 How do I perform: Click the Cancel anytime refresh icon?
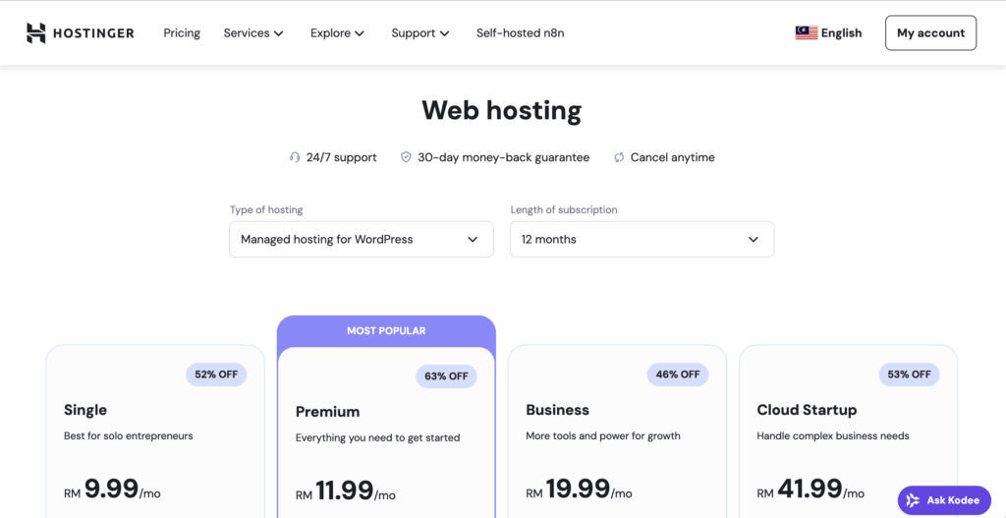[619, 157]
